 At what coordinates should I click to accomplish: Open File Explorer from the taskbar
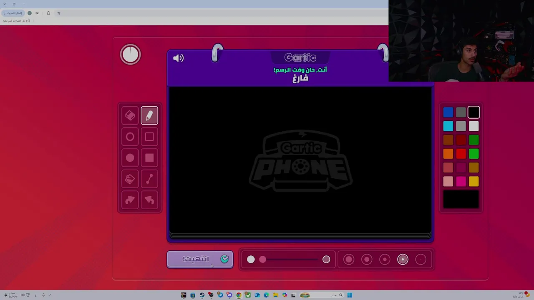click(x=275, y=295)
